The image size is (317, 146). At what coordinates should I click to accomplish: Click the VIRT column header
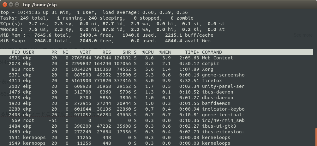[x=85, y=52]
